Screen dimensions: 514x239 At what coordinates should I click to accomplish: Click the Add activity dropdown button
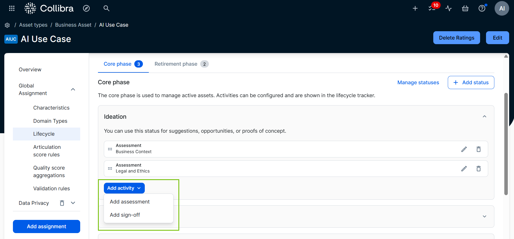pos(124,188)
